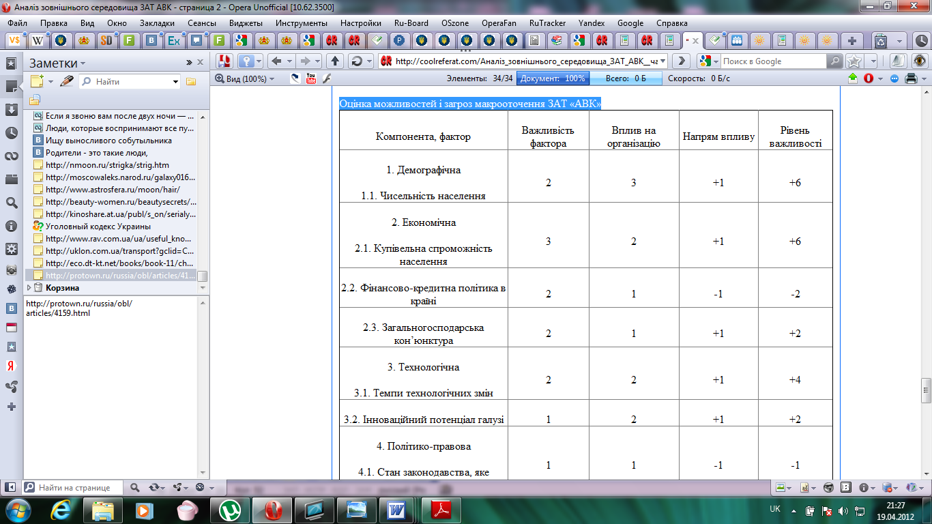Open the Google search engine selector
This screenshot has height=524, width=932.
point(709,61)
